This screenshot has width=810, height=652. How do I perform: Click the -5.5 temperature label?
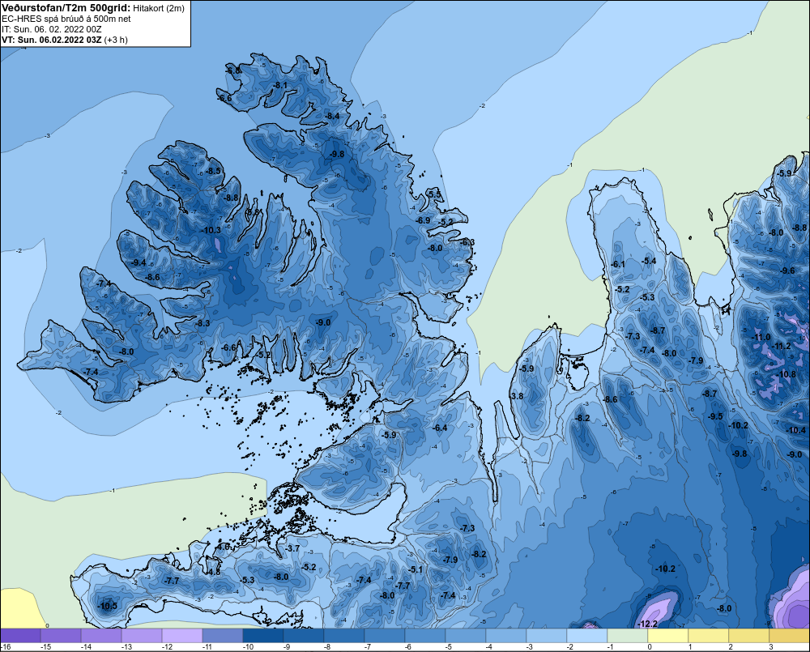[435, 194]
